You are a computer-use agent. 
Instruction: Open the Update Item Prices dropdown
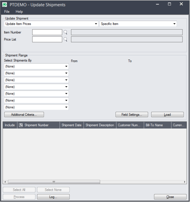pyautogui.click(x=51, y=24)
